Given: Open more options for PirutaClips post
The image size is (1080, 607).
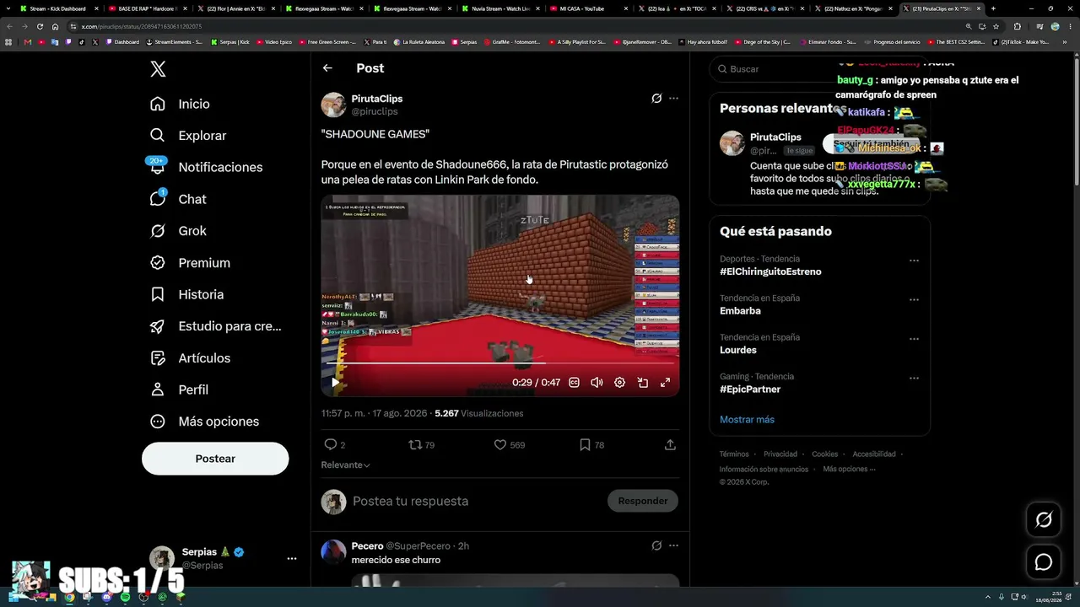Looking at the screenshot, I should [673, 99].
